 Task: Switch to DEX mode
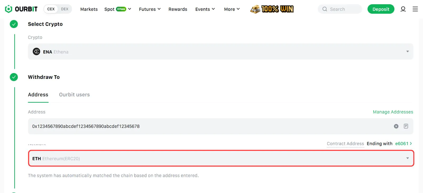[65, 9]
